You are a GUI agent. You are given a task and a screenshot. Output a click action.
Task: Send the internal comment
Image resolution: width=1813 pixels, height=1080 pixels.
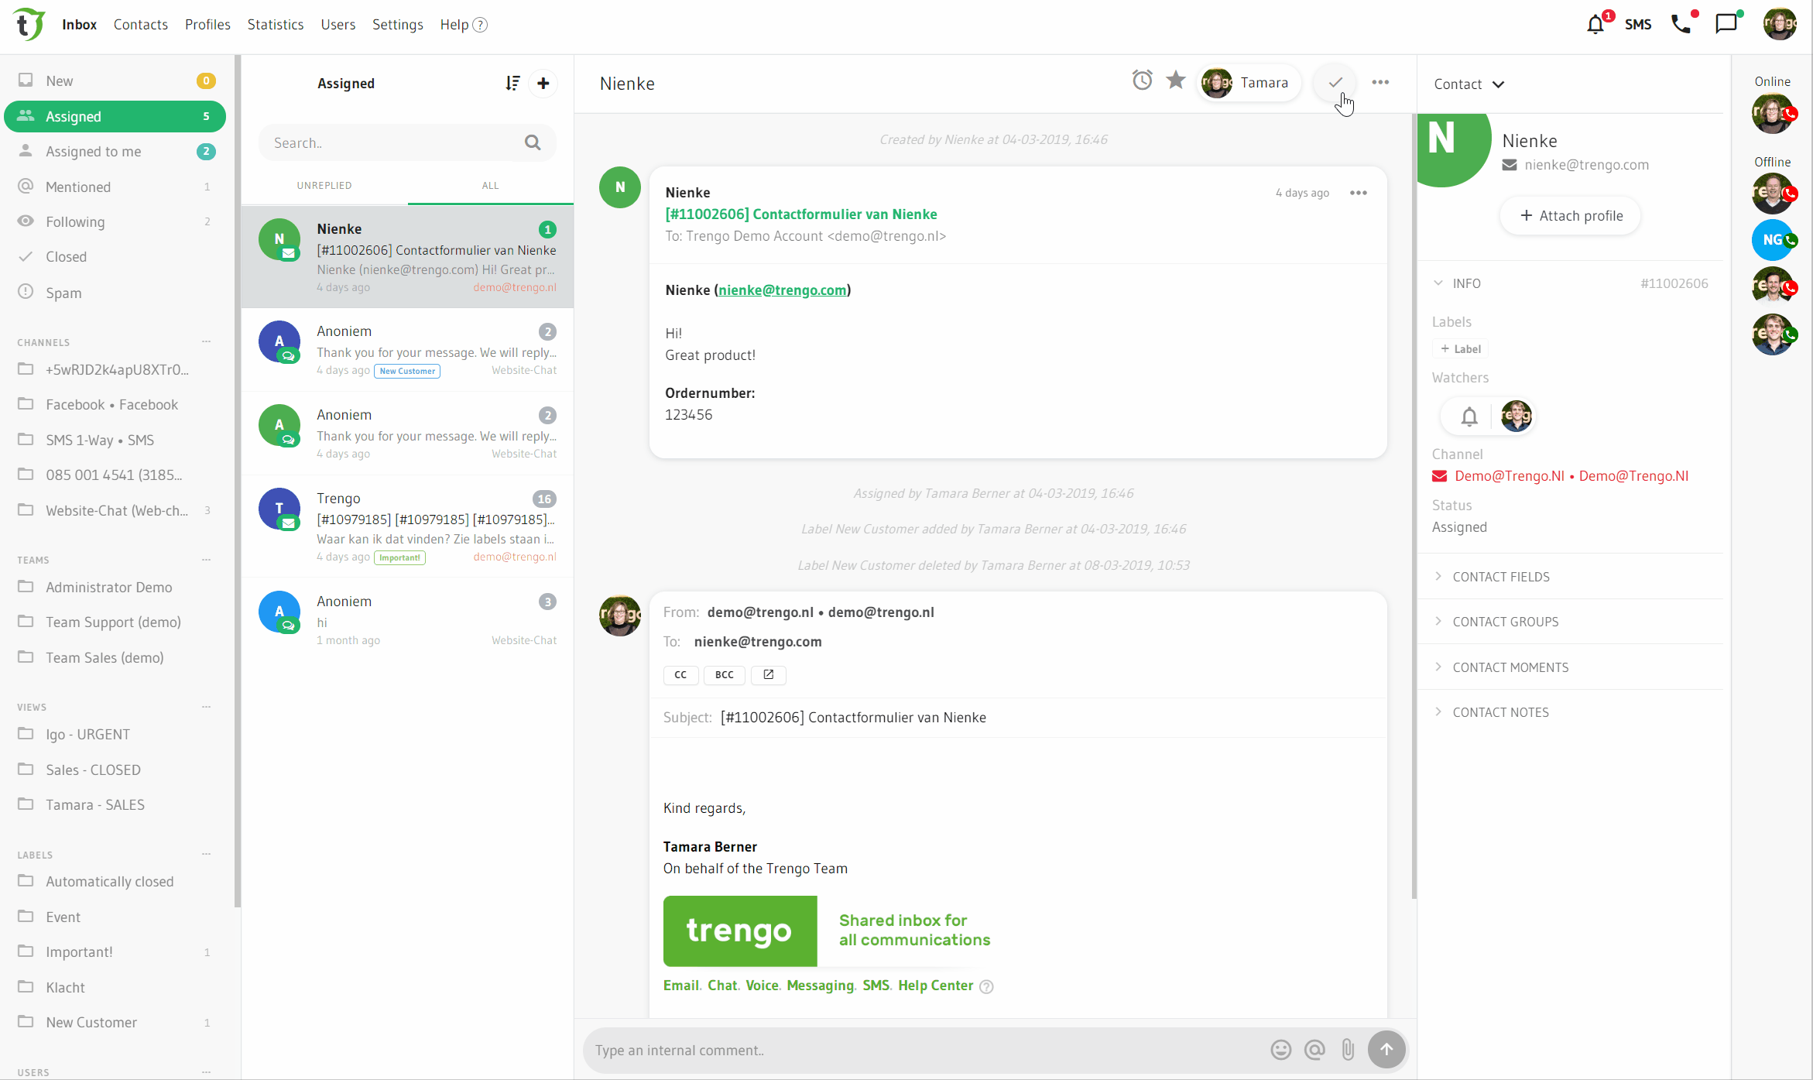[1386, 1050]
